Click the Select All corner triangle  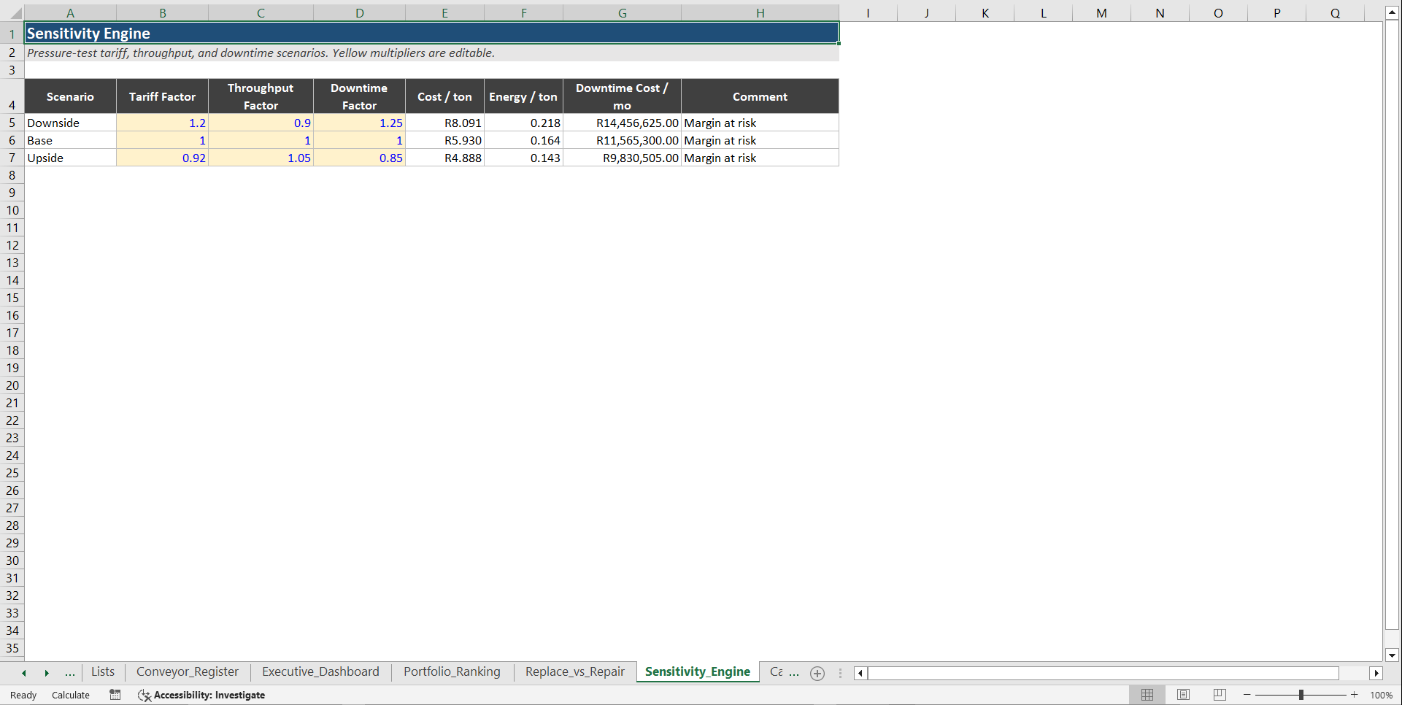15,13
